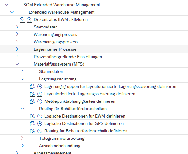Viewport: 188px width, 154px height.
Task: Execute Meldepunktabhängigkeiten definieren activity icon
Action: coord(40,101)
